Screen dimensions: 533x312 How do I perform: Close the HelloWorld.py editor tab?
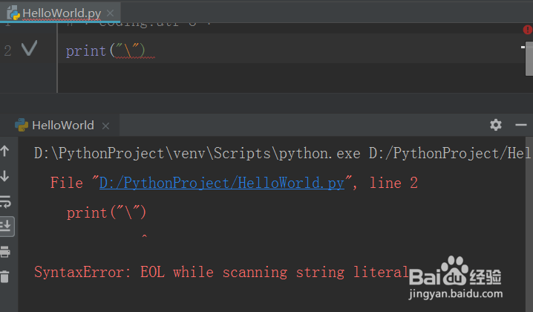point(110,13)
